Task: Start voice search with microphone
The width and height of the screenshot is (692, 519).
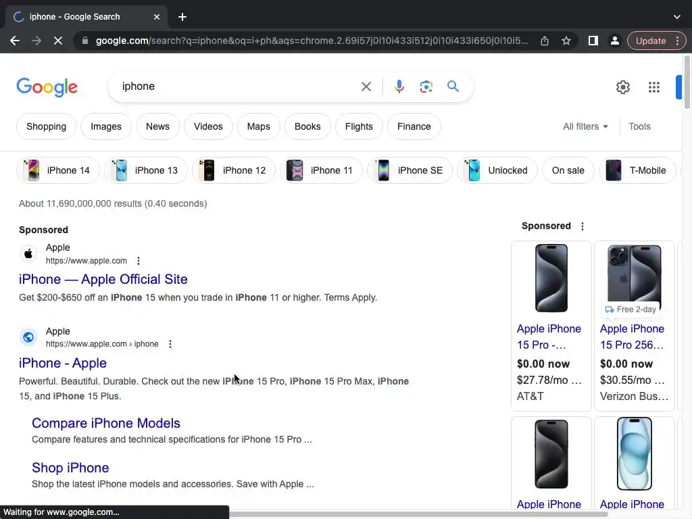Action: tap(399, 86)
